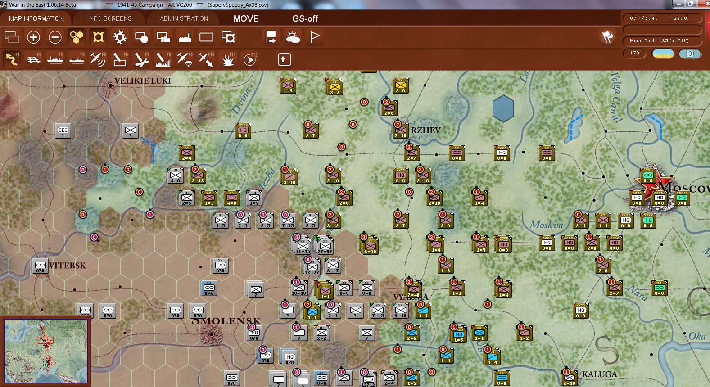
Task: Select the unit at Rzhev
Action: pyautogui.click(x=400, y=130)
